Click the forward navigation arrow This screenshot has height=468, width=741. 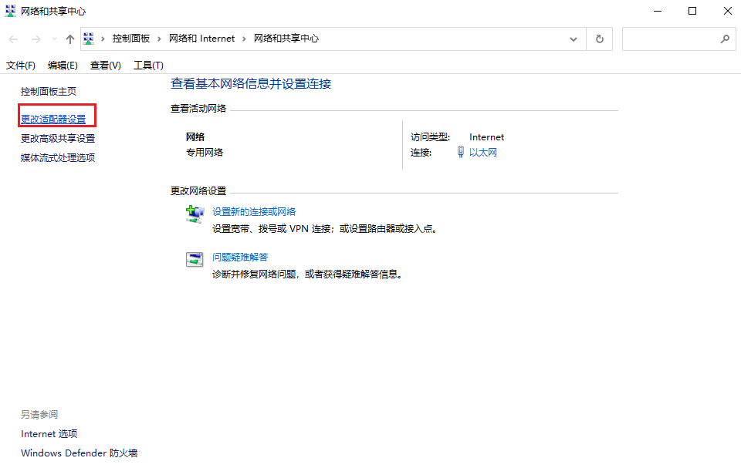point(36,38)
